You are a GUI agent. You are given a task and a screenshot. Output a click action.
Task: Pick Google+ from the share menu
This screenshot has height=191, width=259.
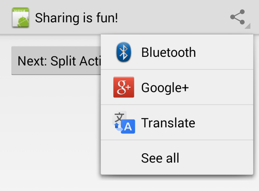pyautogui.click(x=177, y=87)
